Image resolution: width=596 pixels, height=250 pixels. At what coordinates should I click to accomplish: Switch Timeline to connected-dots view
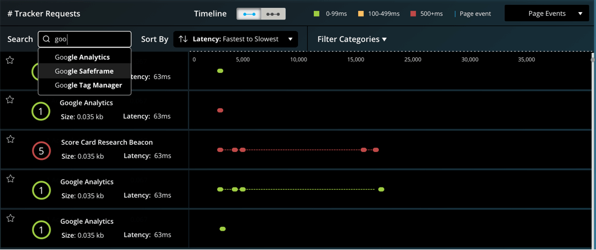pos(248,14)
